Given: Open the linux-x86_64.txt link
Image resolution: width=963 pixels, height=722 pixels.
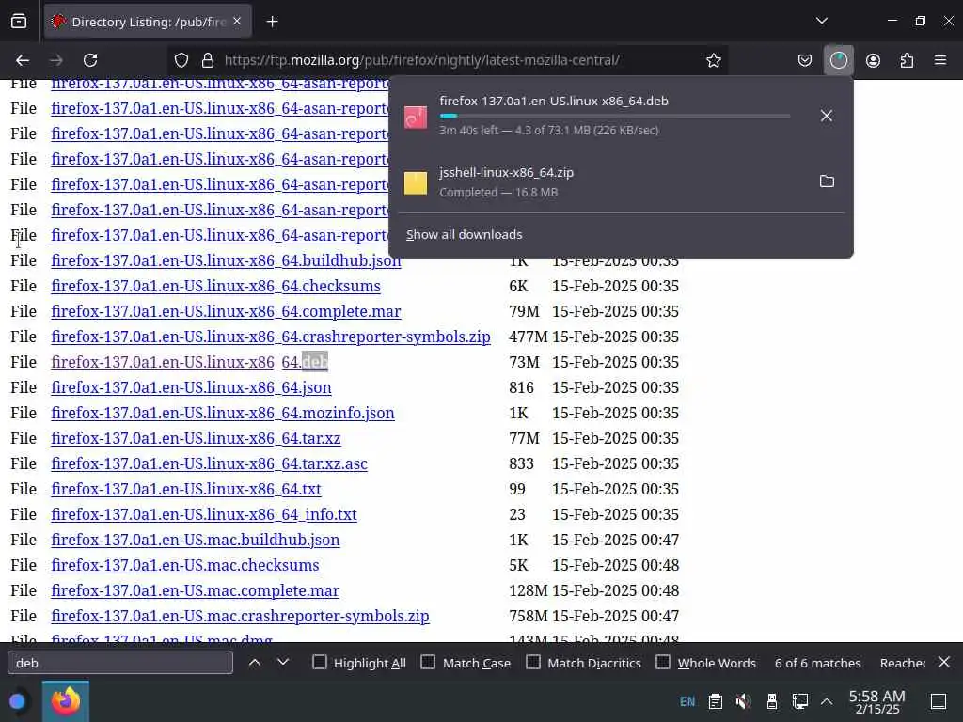Looking at the screenshot, I should (186, 489).
